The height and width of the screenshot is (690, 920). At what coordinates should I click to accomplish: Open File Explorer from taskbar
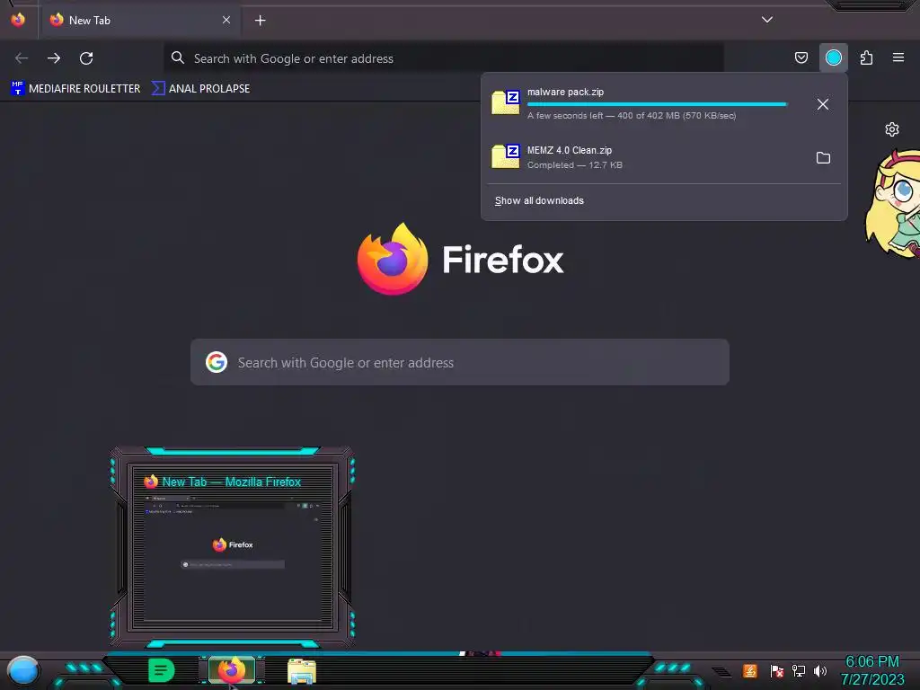(302, 671)
